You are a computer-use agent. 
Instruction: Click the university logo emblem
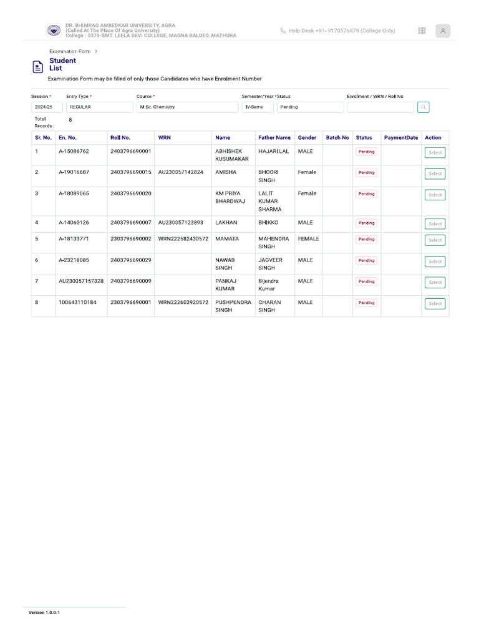(x=54, y=30)
